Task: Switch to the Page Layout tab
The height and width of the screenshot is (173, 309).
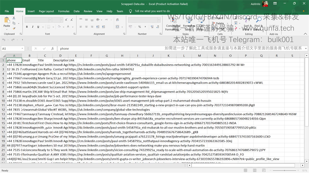Action: 46,11
